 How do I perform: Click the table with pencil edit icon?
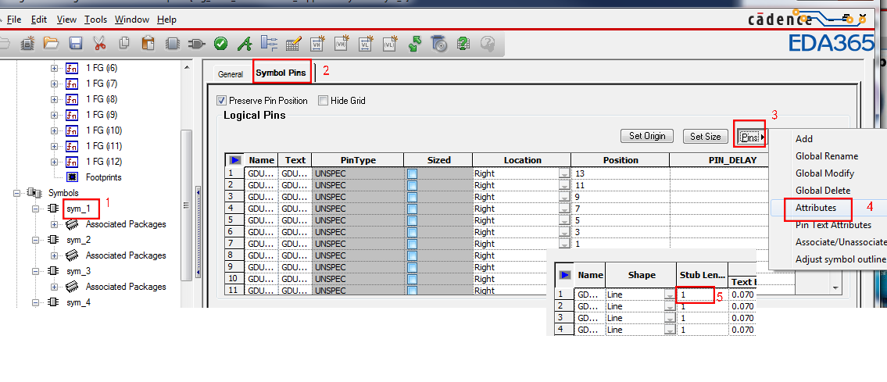(293, 43)
